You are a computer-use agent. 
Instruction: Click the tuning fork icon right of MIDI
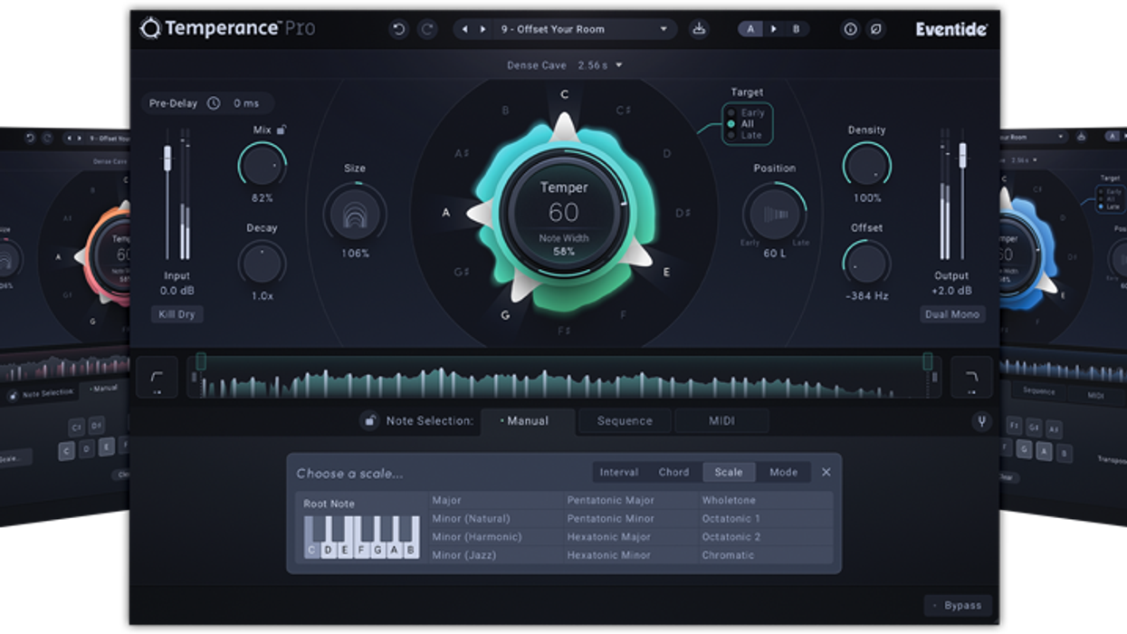point(982,420)
